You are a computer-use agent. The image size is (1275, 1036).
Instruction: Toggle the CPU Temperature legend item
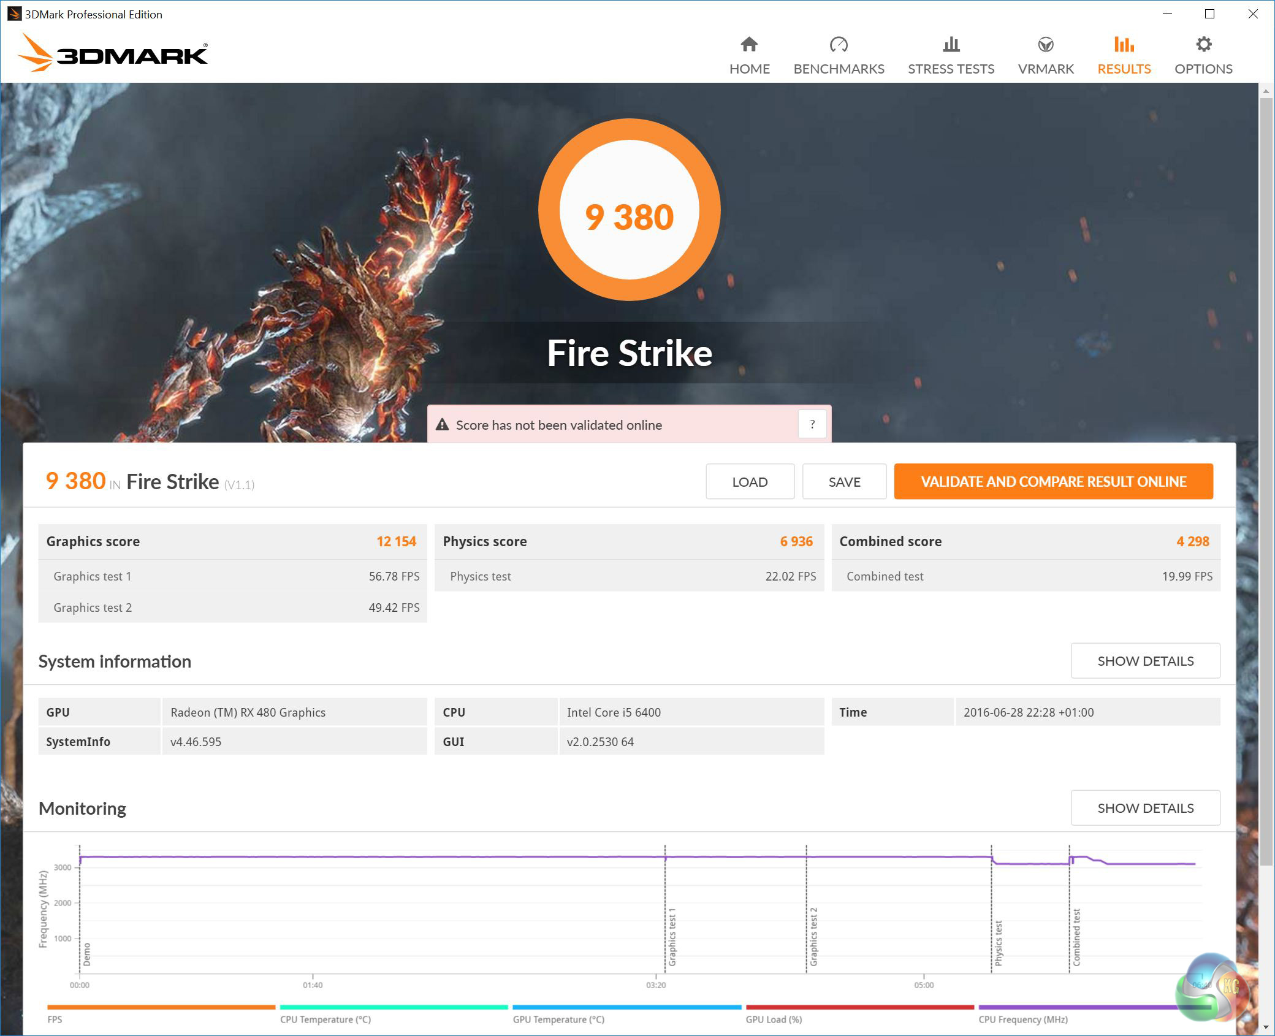coord(325,1019)
